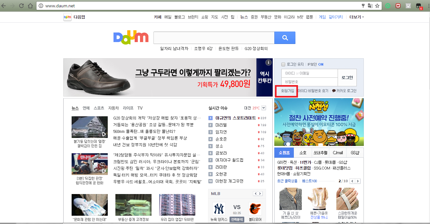Select the CJmall shopping tab
Screen dimensions: 430x224
[x=338, y=153]
